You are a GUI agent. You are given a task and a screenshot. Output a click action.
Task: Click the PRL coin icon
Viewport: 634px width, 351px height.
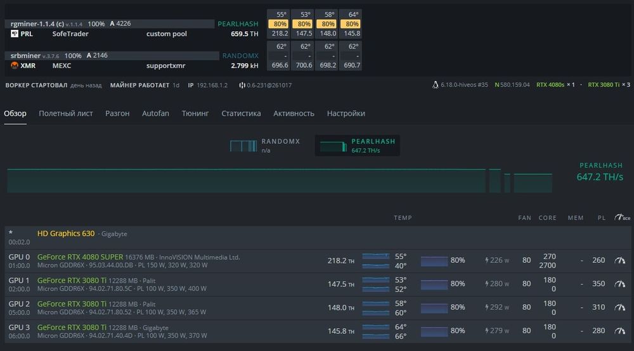15,34
